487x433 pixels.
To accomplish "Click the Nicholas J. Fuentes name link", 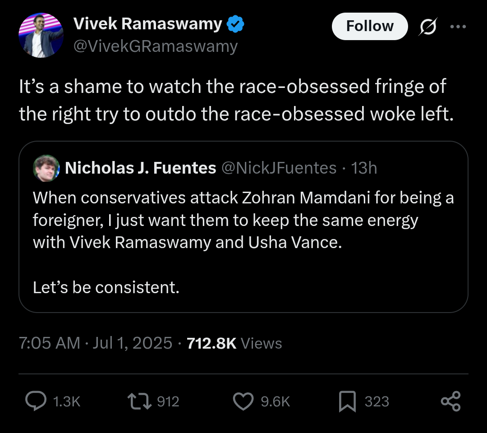I will [140, 168].
